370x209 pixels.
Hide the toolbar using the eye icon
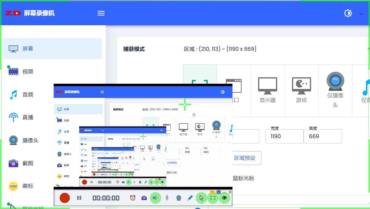click(224, 198)
